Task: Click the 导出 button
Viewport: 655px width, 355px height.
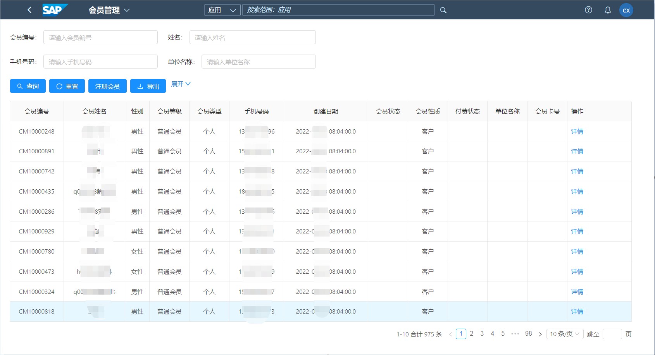Action: pyautogui.click(x=148, y=86)
